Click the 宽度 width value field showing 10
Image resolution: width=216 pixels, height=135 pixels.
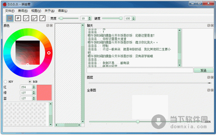coord(84,18)
